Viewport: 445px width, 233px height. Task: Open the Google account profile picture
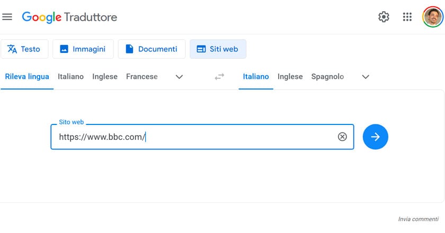[x=432, y=17]
